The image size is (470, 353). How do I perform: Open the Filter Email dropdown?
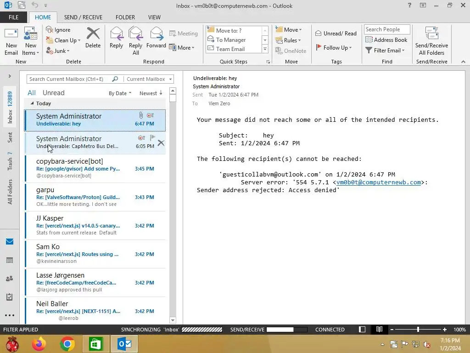tap(385, 51)
